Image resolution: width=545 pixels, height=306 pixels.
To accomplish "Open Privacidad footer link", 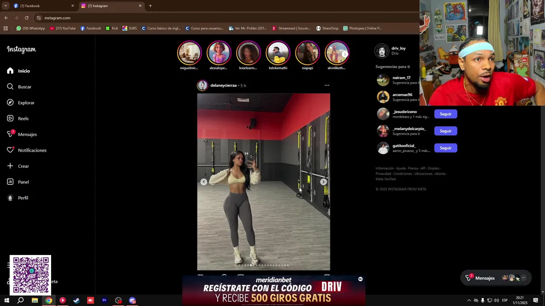I will 383,174.
